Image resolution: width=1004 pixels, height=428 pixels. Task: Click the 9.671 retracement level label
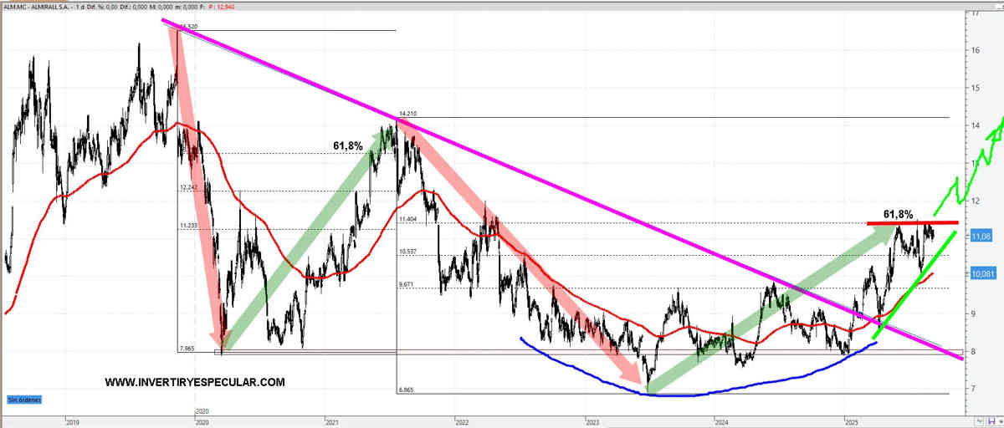pyautogui.click(x=407, y=284)
